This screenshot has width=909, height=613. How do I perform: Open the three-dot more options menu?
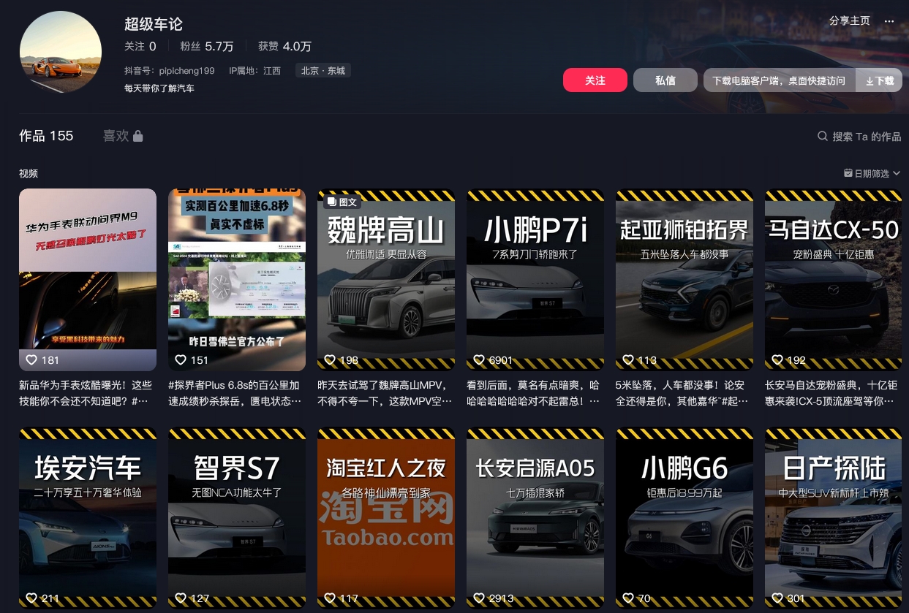click(x=889, y=21)
